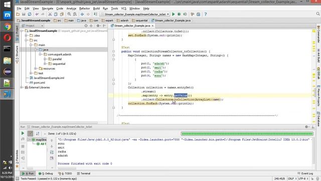Toggle soft wraps in console output
Viewport: 321px width, 181px height.
[x=52, y=152]
